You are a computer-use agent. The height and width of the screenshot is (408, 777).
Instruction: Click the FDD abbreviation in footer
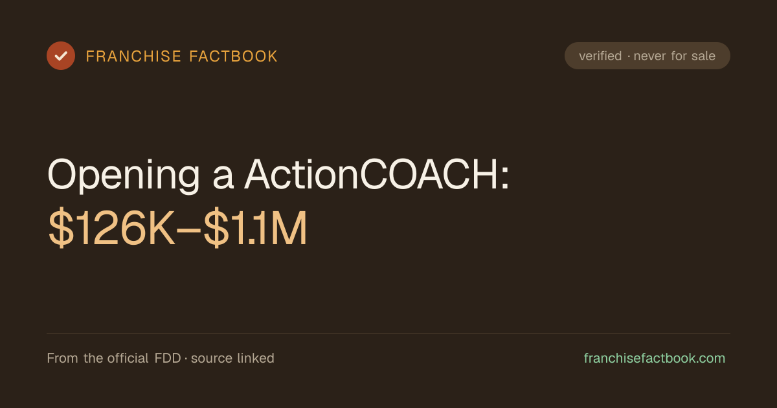tap(168, 358)
